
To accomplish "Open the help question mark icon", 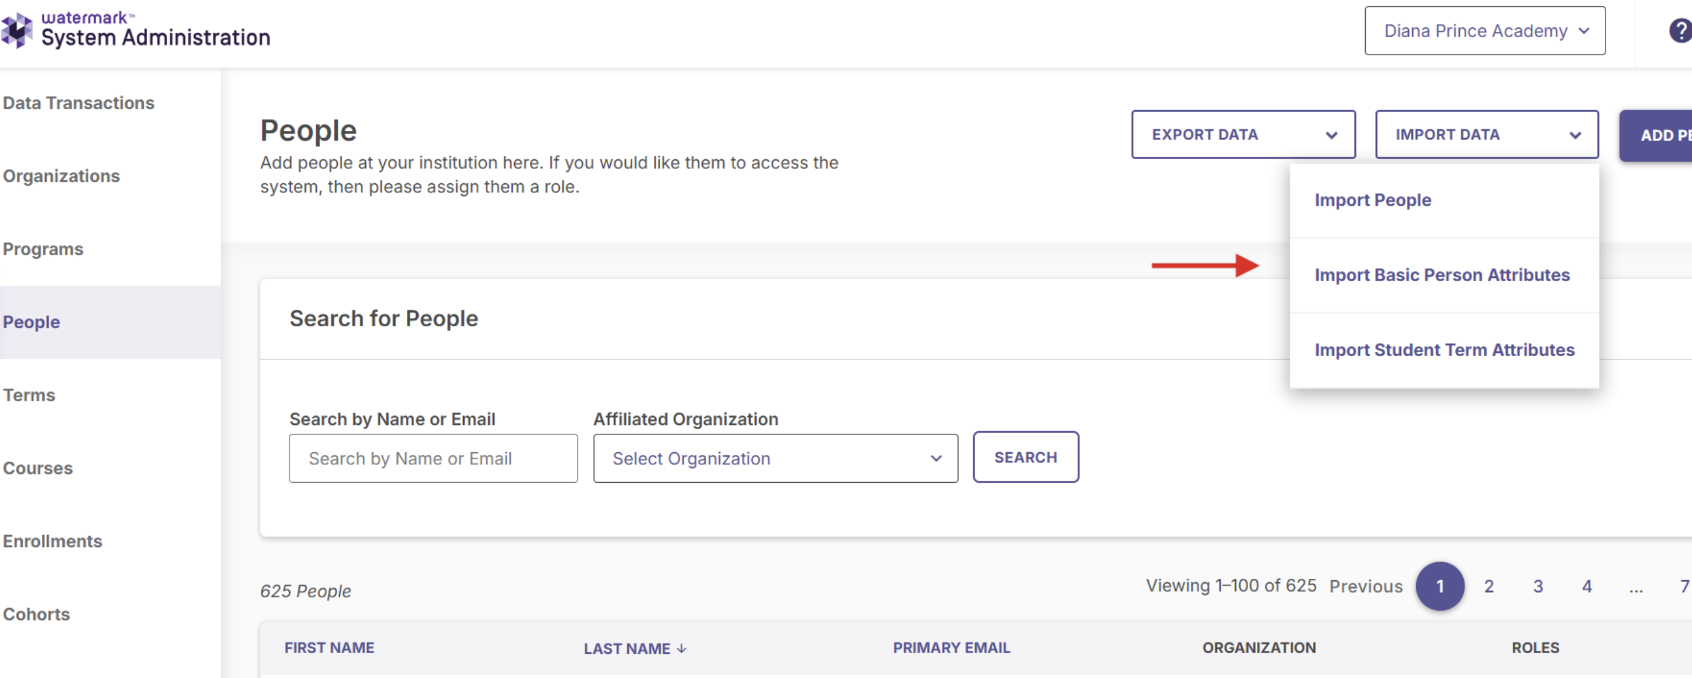I will pos(1681,31).
